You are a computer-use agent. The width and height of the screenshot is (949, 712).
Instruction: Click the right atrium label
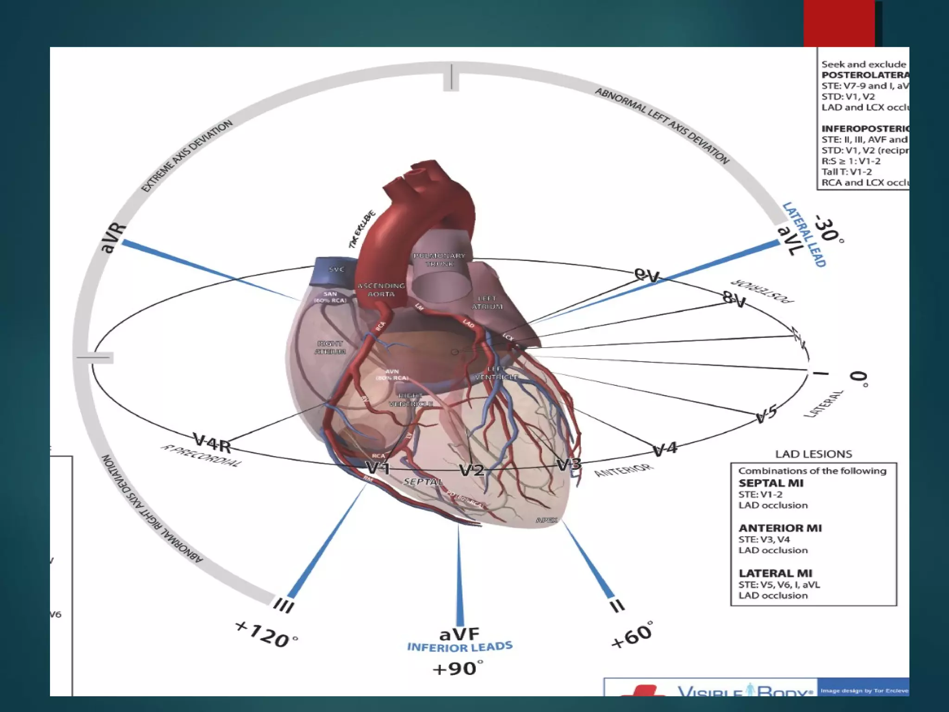click(330, 347)
